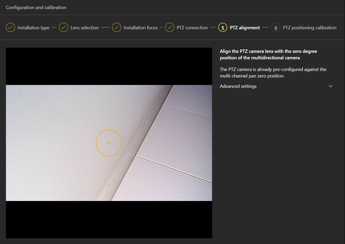Click the Lens selection checkmark icon
Image resolution: width=345 pixels, height=244 pixels.
tap(63, 27)
